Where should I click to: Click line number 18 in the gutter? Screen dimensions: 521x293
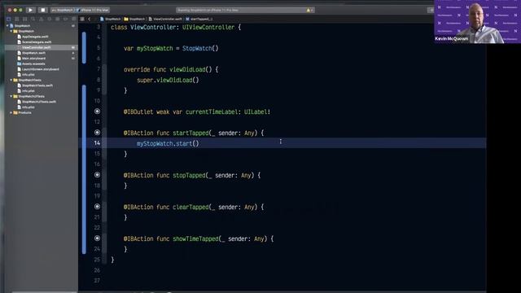point(97,186)
